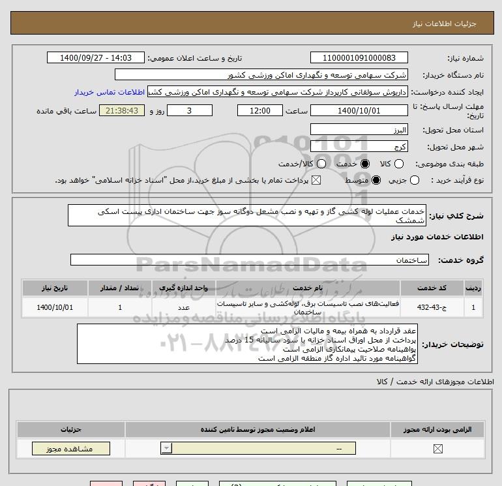This screenshot has height=486, width=502.
Task: Click the واحد اندازه گیری column header
Action: coord(184,288)
